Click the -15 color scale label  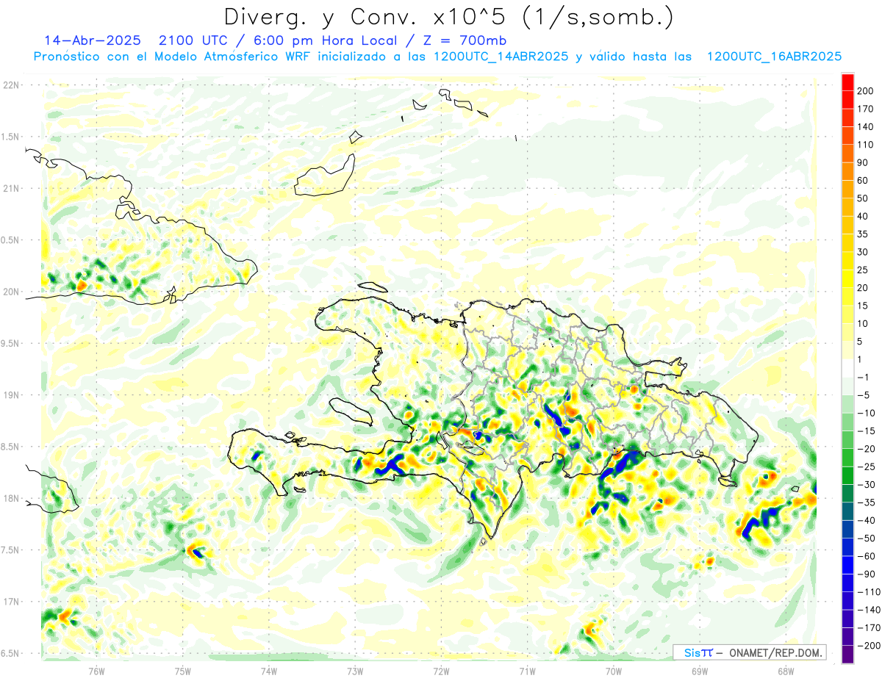pyautogui.click(x=866, y=431)
